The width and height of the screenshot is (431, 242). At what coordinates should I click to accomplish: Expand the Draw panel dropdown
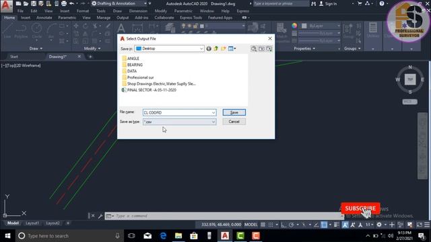pyautogui.click(x=36, y=48)
